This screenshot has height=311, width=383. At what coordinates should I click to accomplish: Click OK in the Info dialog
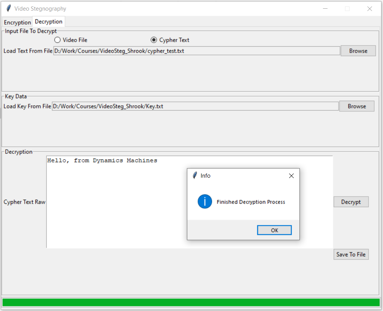click(x=274, y=230)
